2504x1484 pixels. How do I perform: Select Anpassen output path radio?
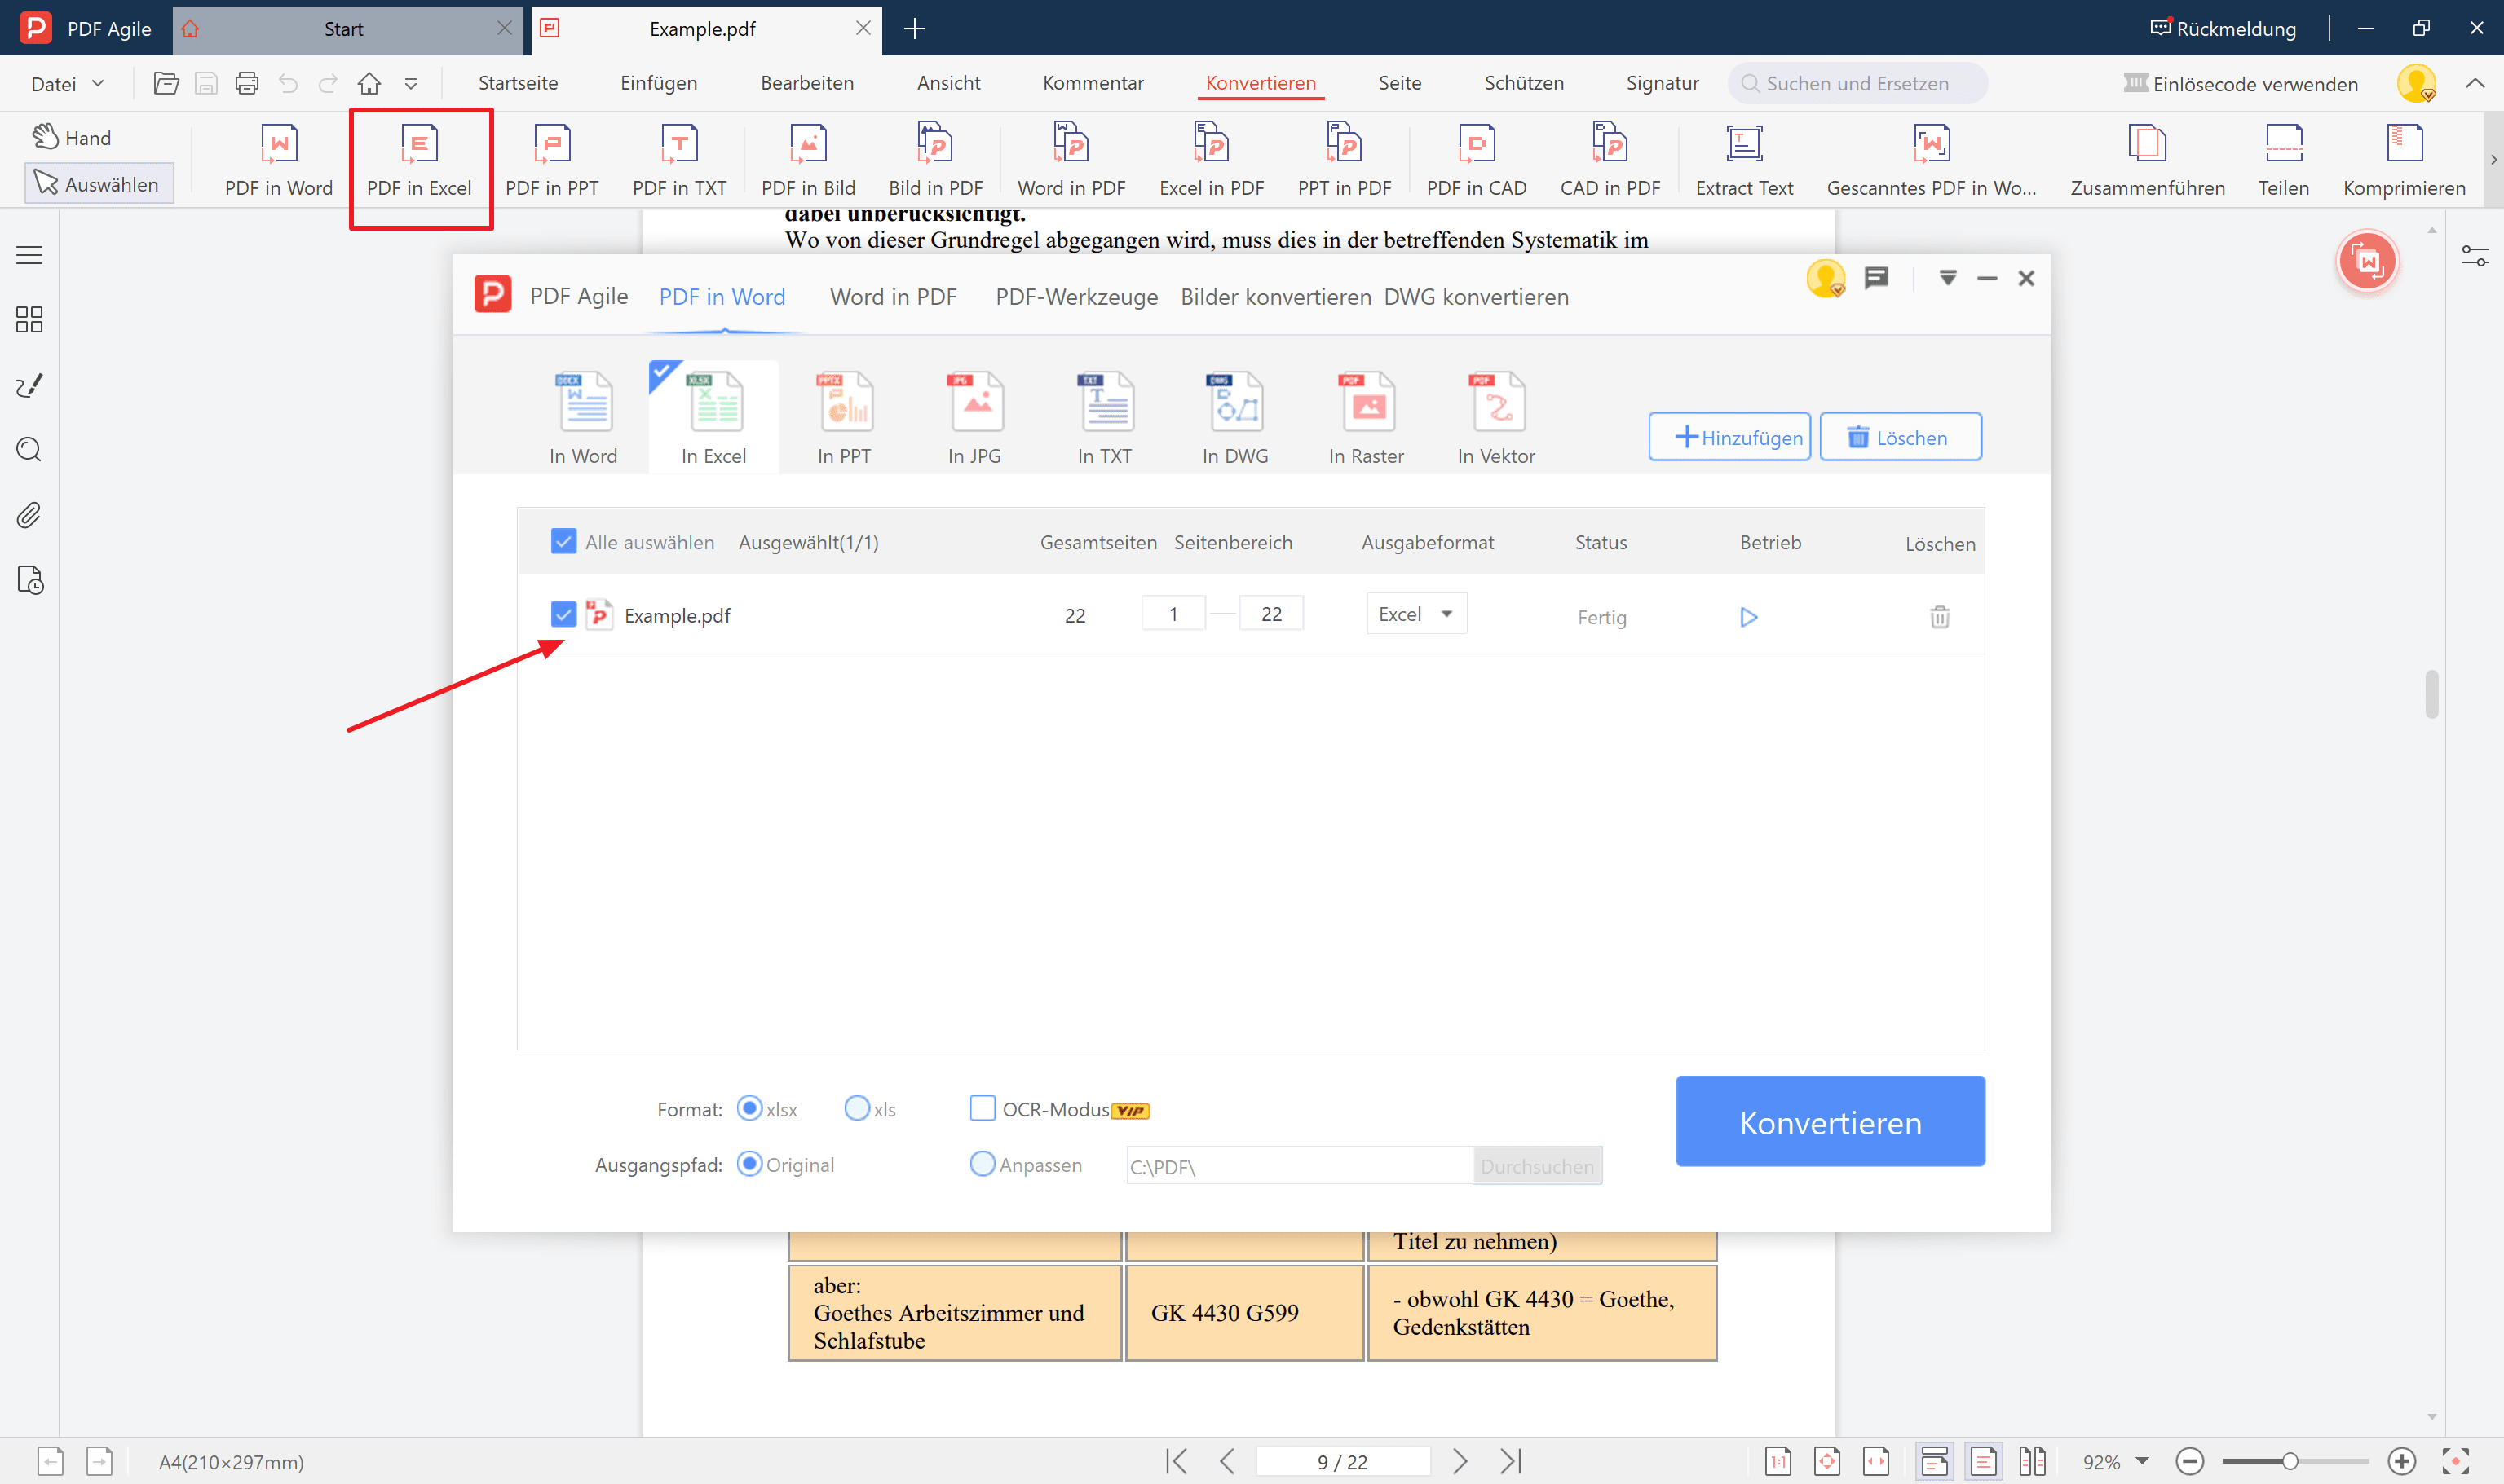pos(983,1164)
